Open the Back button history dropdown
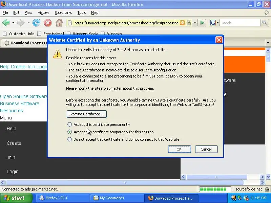The width and height of the screenshot is (271, 203). [x=13, y=23]
